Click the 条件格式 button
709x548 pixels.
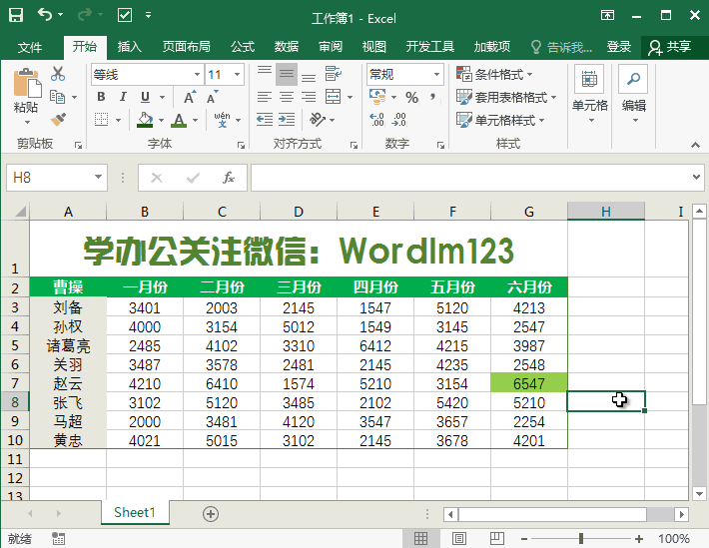click(x=495, y=75)
